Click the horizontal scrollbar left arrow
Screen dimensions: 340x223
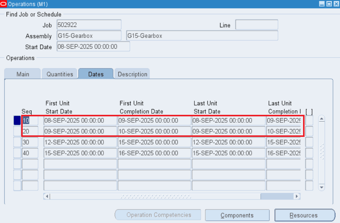click(x=47, y=196)
